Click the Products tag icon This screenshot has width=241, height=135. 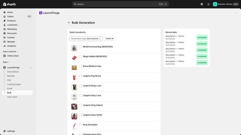(x=5, y=21)
